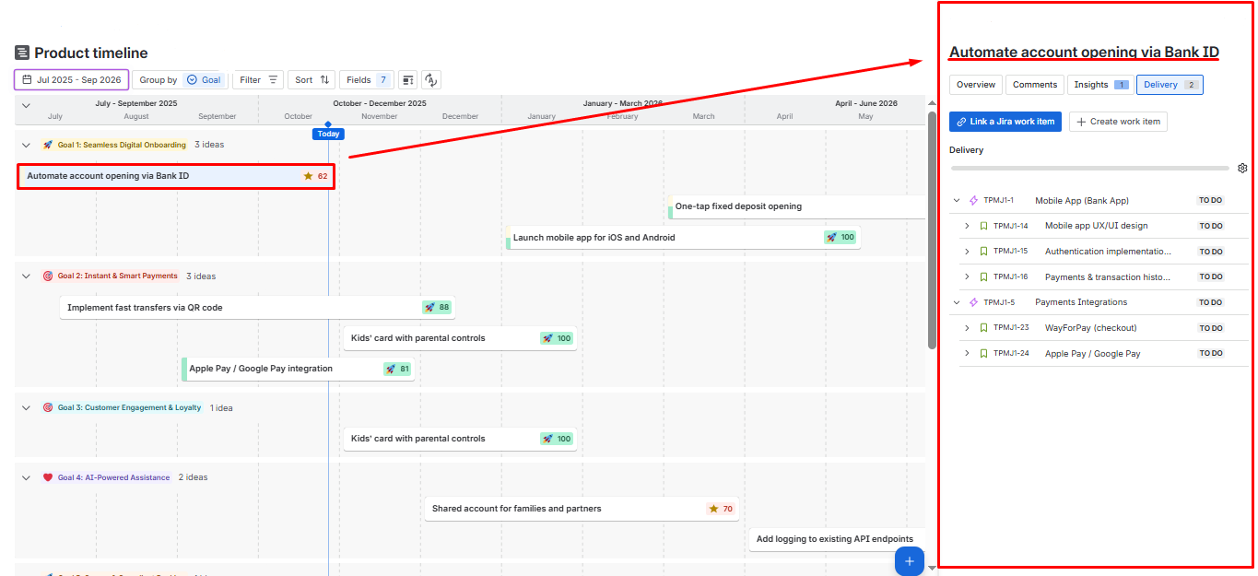
Task: Collapse the Goal 4: AI-Powered Assistance group
Action: 26,477
